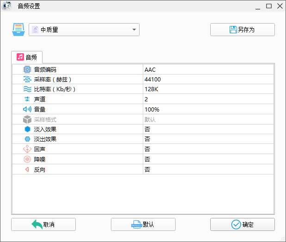This screenshot has height=242, width=286.
Task: Select the 采样率（赫兹）row label
Action: [x=53, y=80]
